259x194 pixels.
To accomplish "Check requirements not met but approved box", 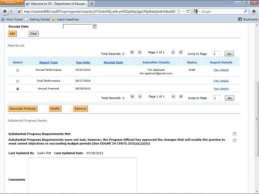I will click(234, 141).
